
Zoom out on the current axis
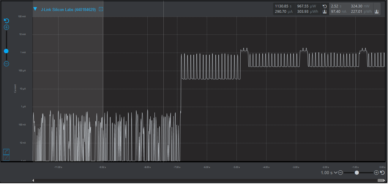coord(6,64)
